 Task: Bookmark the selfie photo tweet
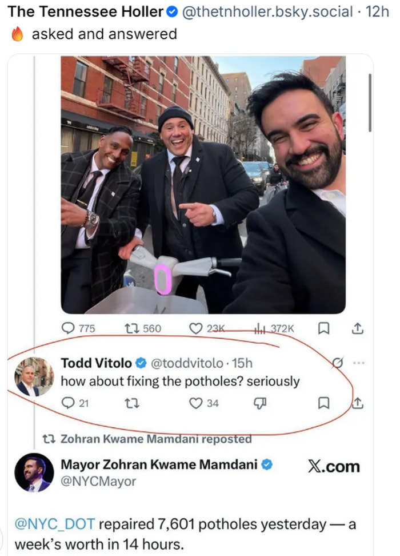tap(323, 328)
